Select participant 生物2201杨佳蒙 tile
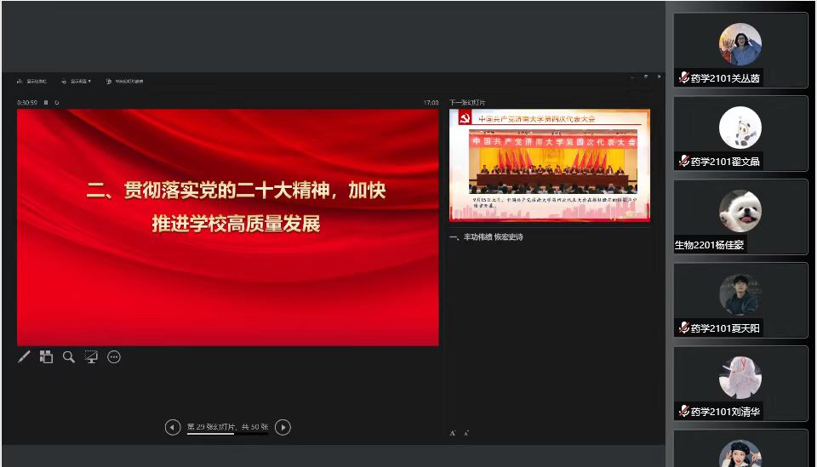Viewport: 817px width, 467px height. (x=740, y=217)
